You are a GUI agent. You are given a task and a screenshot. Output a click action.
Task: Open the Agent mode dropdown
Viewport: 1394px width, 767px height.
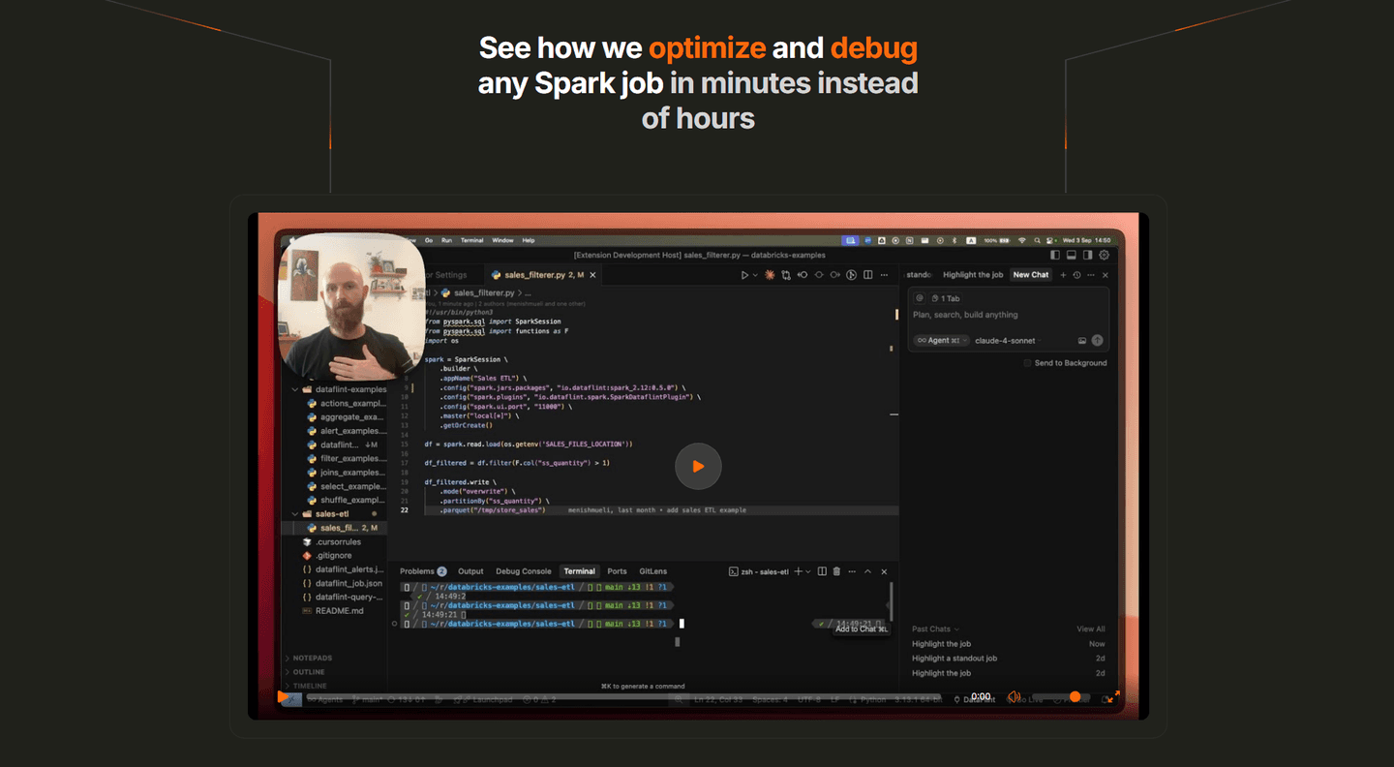coord(942,340)
